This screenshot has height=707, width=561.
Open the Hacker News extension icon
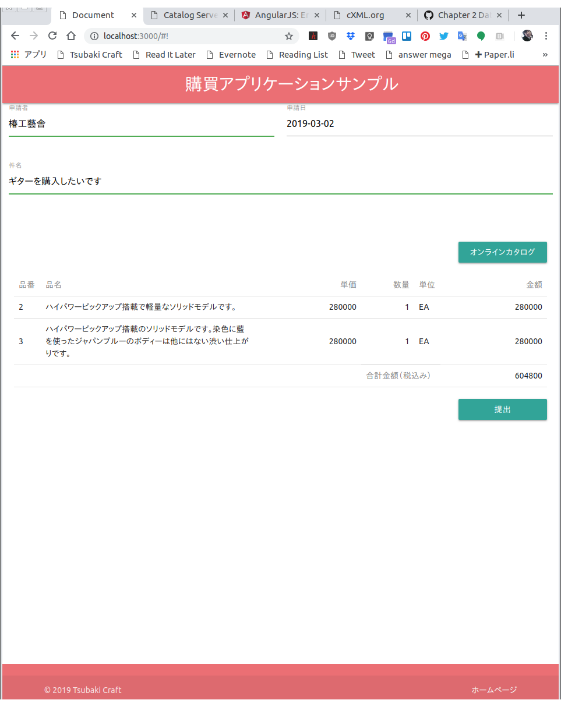point(313,36)
